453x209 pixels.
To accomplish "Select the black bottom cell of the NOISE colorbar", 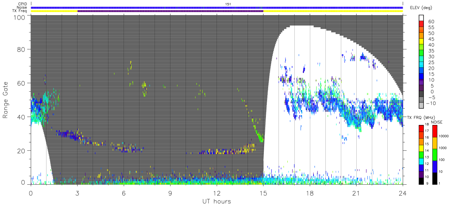I will 434,178.
